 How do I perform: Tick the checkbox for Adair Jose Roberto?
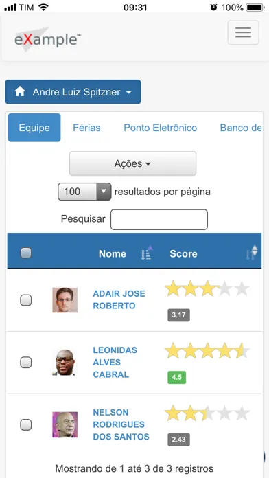[x=26, y=300]
